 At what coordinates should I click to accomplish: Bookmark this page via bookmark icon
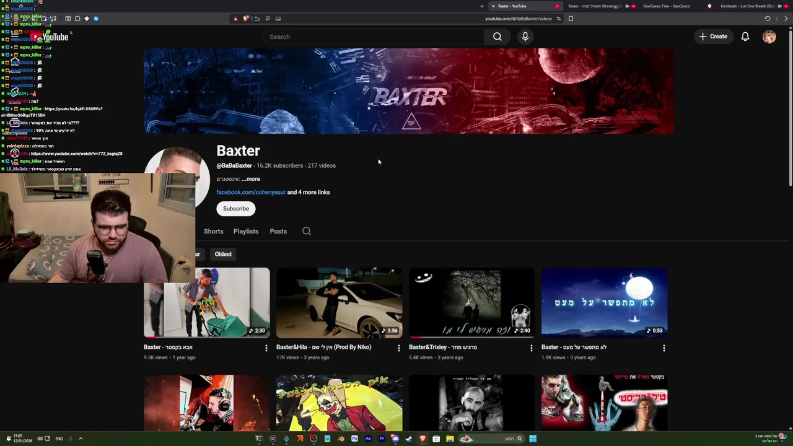tap(571, 19)
